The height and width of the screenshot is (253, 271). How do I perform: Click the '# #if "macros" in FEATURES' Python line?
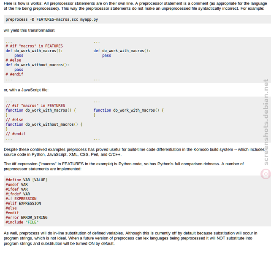pos(34,46)
